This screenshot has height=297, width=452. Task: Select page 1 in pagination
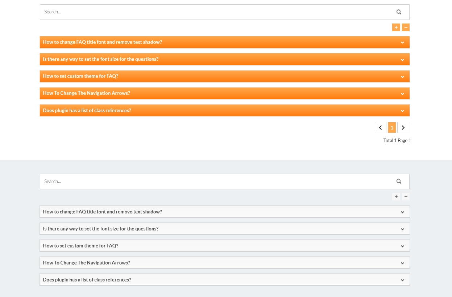point(392,127)
